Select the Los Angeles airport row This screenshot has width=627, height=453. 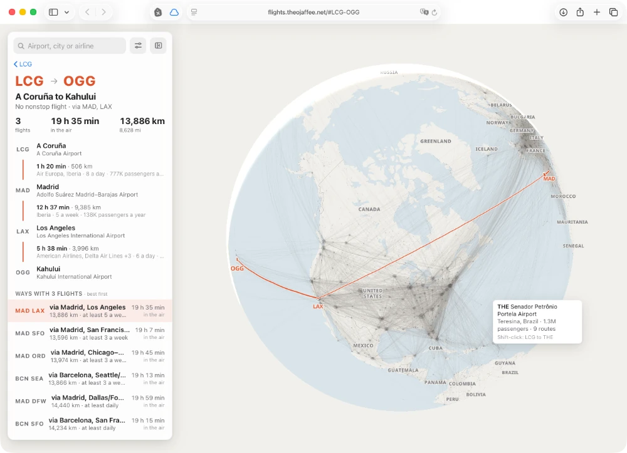[90, 231]
